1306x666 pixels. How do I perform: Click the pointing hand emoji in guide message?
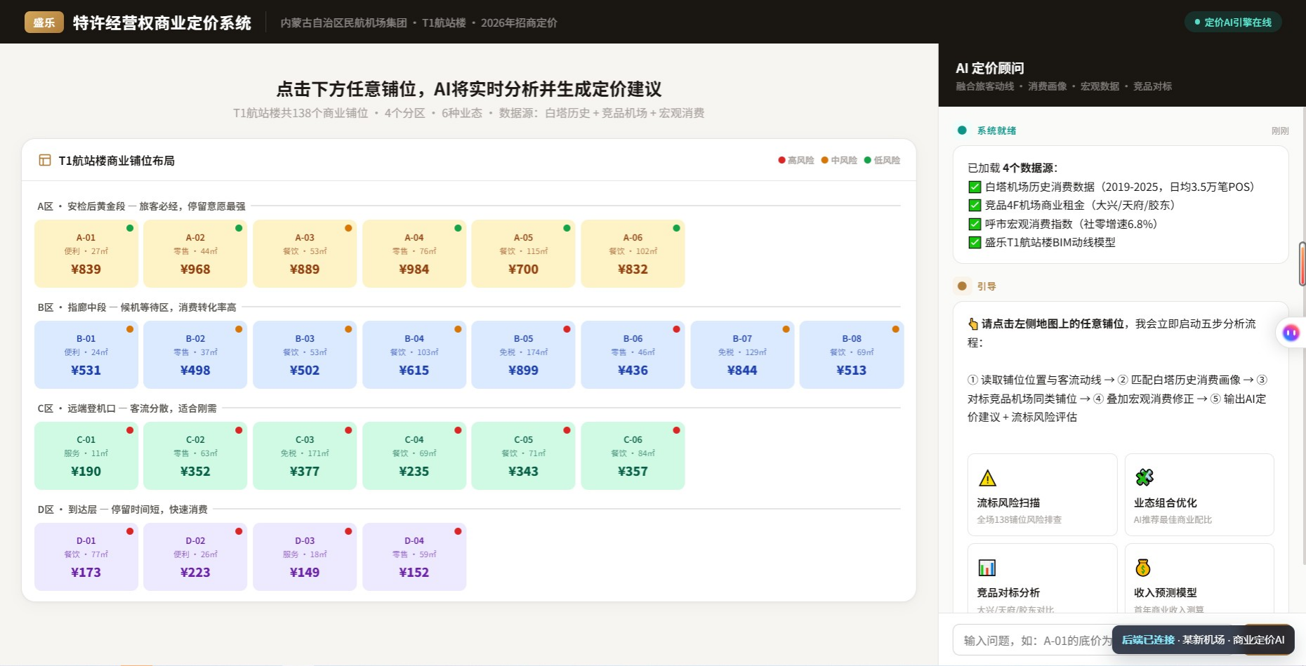(x=973, y=324)
